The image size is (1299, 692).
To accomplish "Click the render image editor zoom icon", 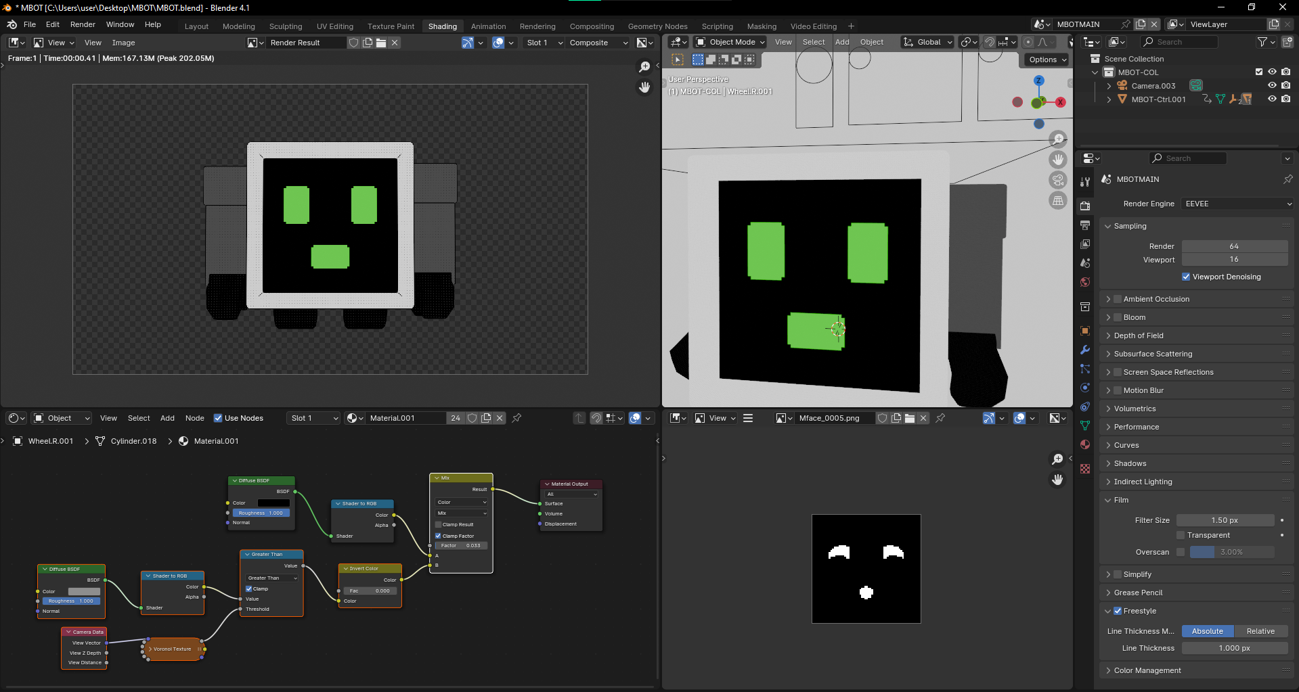I will (644, 66).
